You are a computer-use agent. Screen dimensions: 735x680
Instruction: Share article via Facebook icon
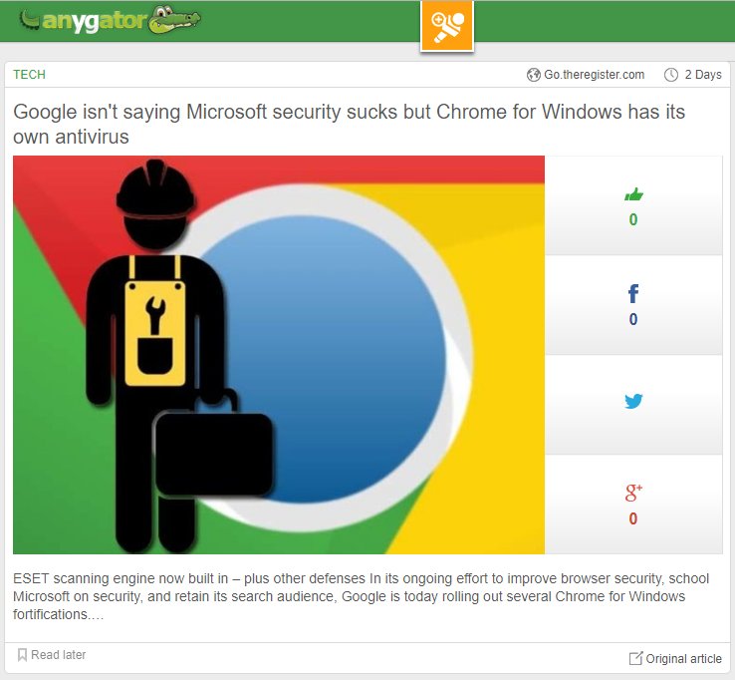click(633, 294)
